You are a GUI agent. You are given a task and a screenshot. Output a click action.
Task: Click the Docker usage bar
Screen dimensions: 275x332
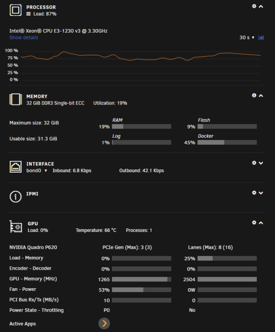227,143
